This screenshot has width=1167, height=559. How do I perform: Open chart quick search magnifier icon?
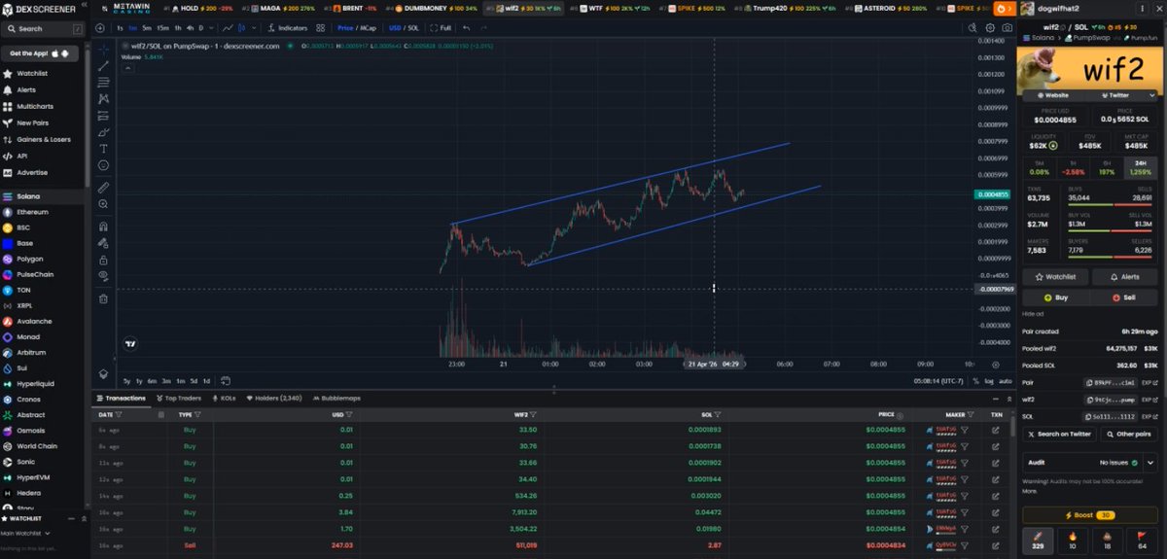click(x=972, y=27)
